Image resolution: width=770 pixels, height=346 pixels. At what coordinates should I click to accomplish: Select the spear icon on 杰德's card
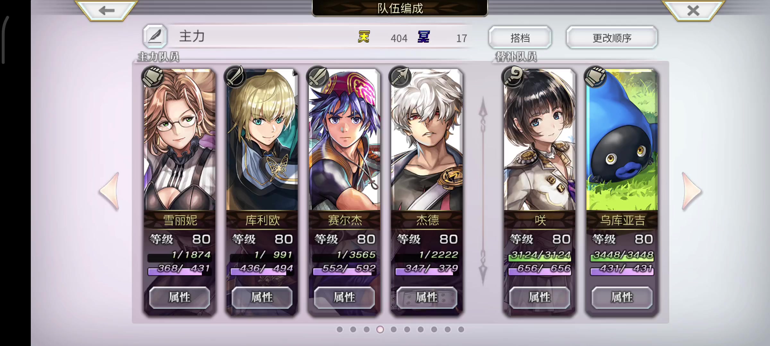pos(400,77)
